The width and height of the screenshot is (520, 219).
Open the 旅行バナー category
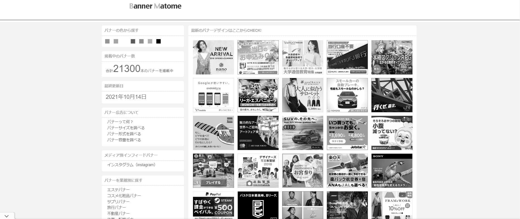116,208
